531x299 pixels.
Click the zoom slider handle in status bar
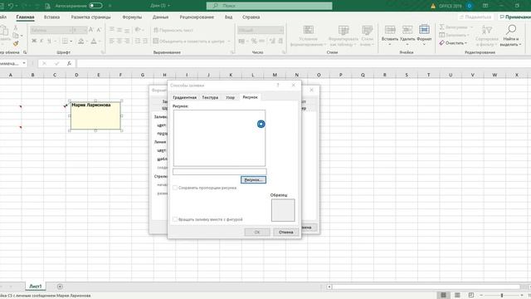502,296
